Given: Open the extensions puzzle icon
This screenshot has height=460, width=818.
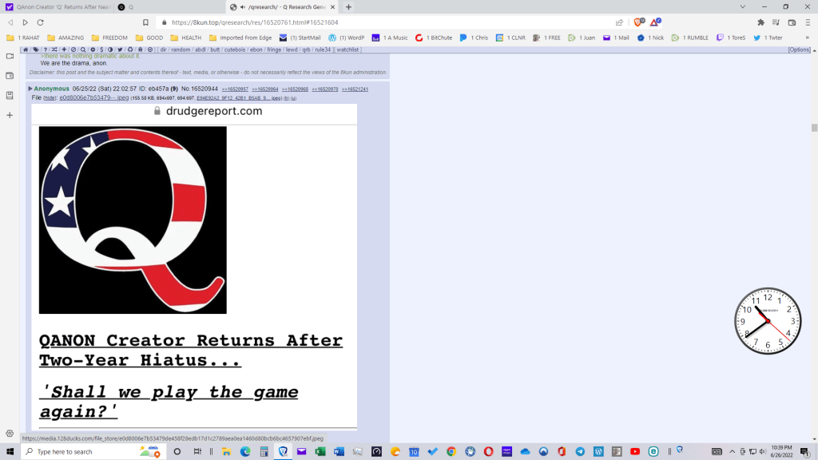Looking at the screenshot, I should (x=760, y=22).
